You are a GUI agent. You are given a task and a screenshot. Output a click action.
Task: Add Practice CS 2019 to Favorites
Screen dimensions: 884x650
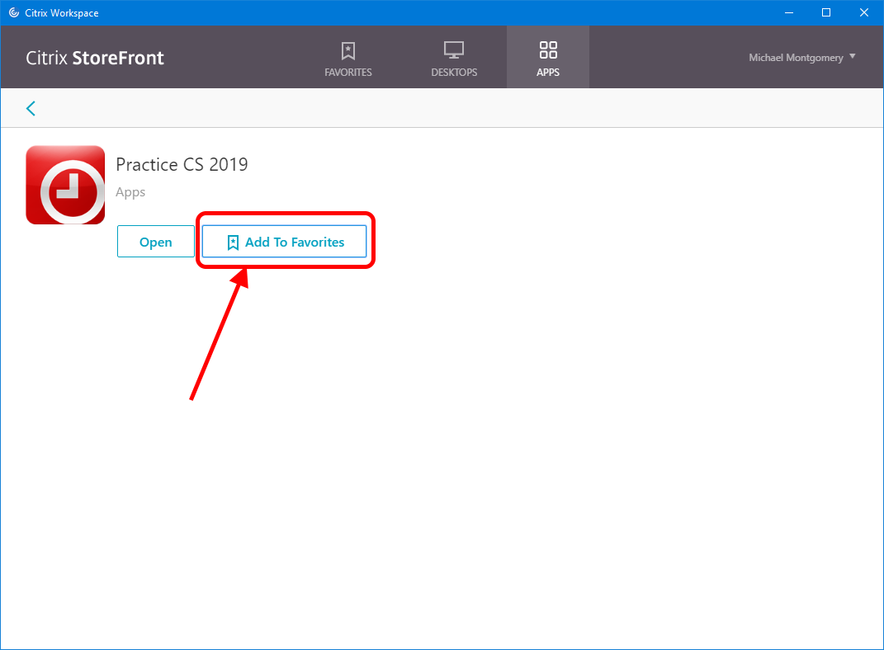[x=284, y=242]
